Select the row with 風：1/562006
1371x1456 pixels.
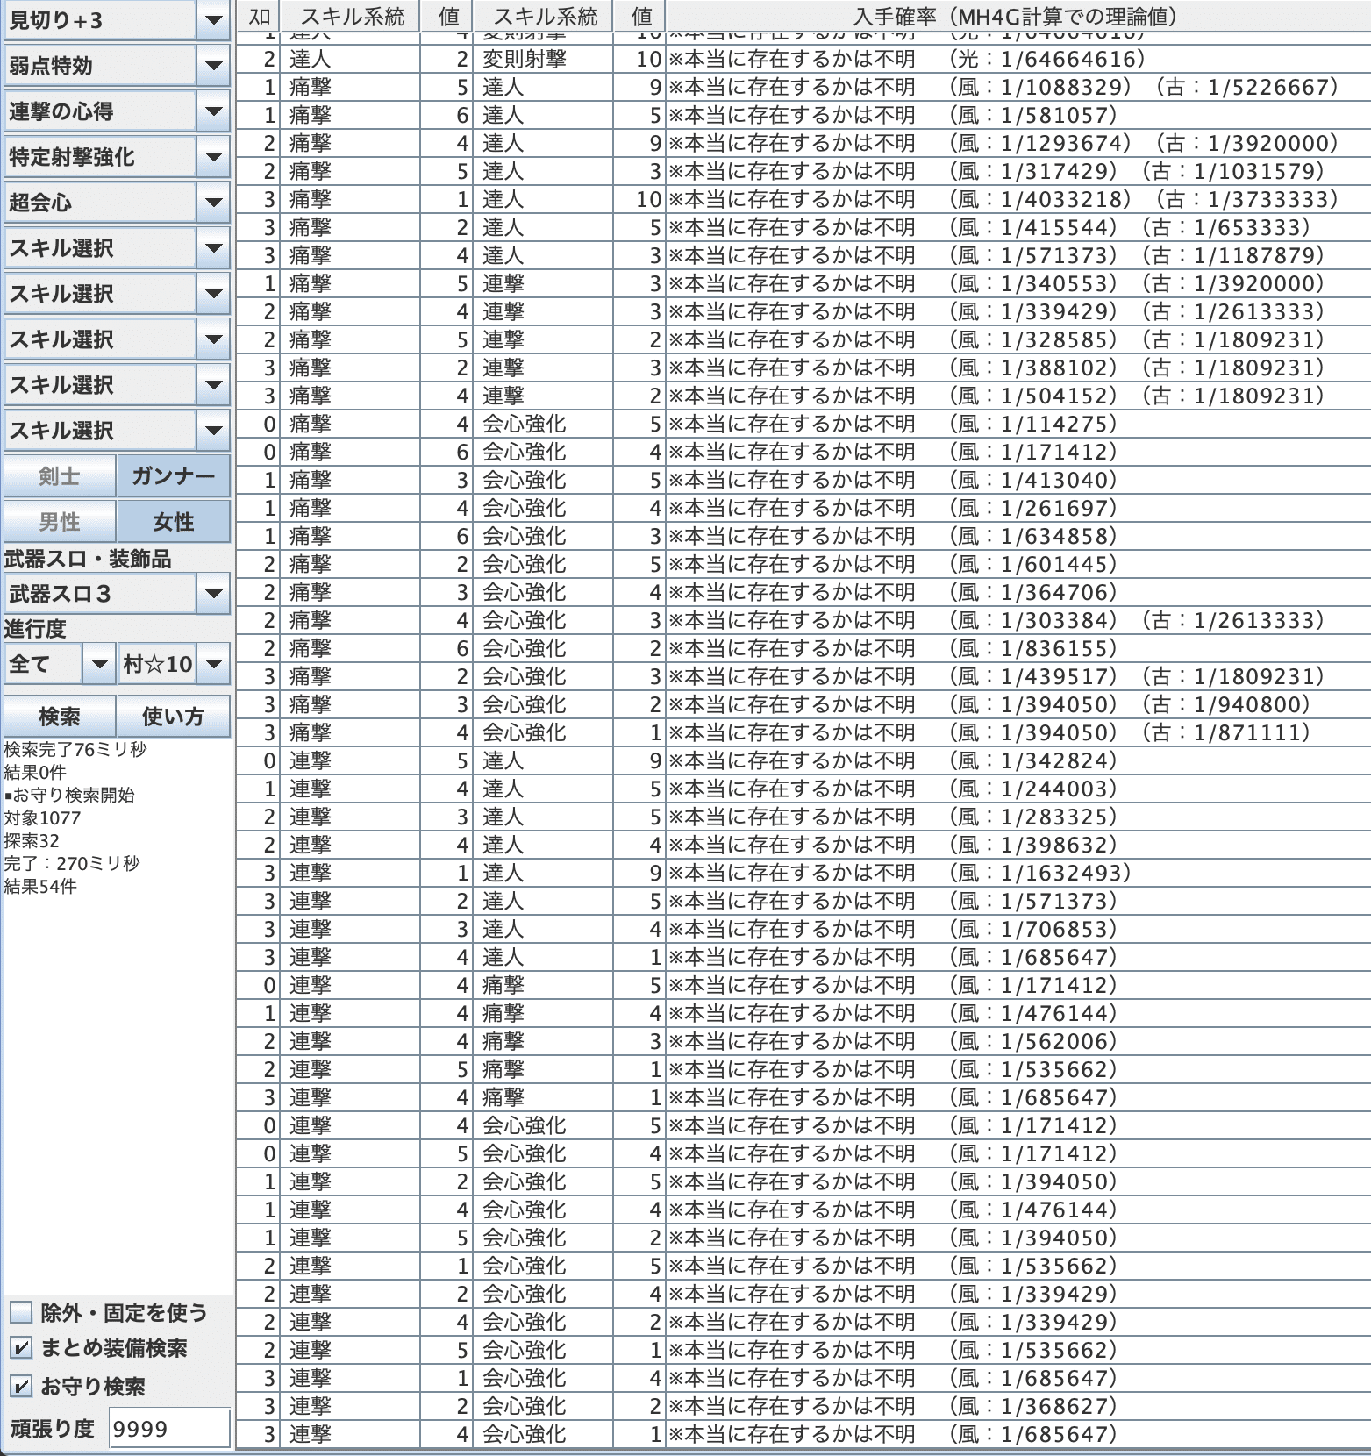point(803,1041)
